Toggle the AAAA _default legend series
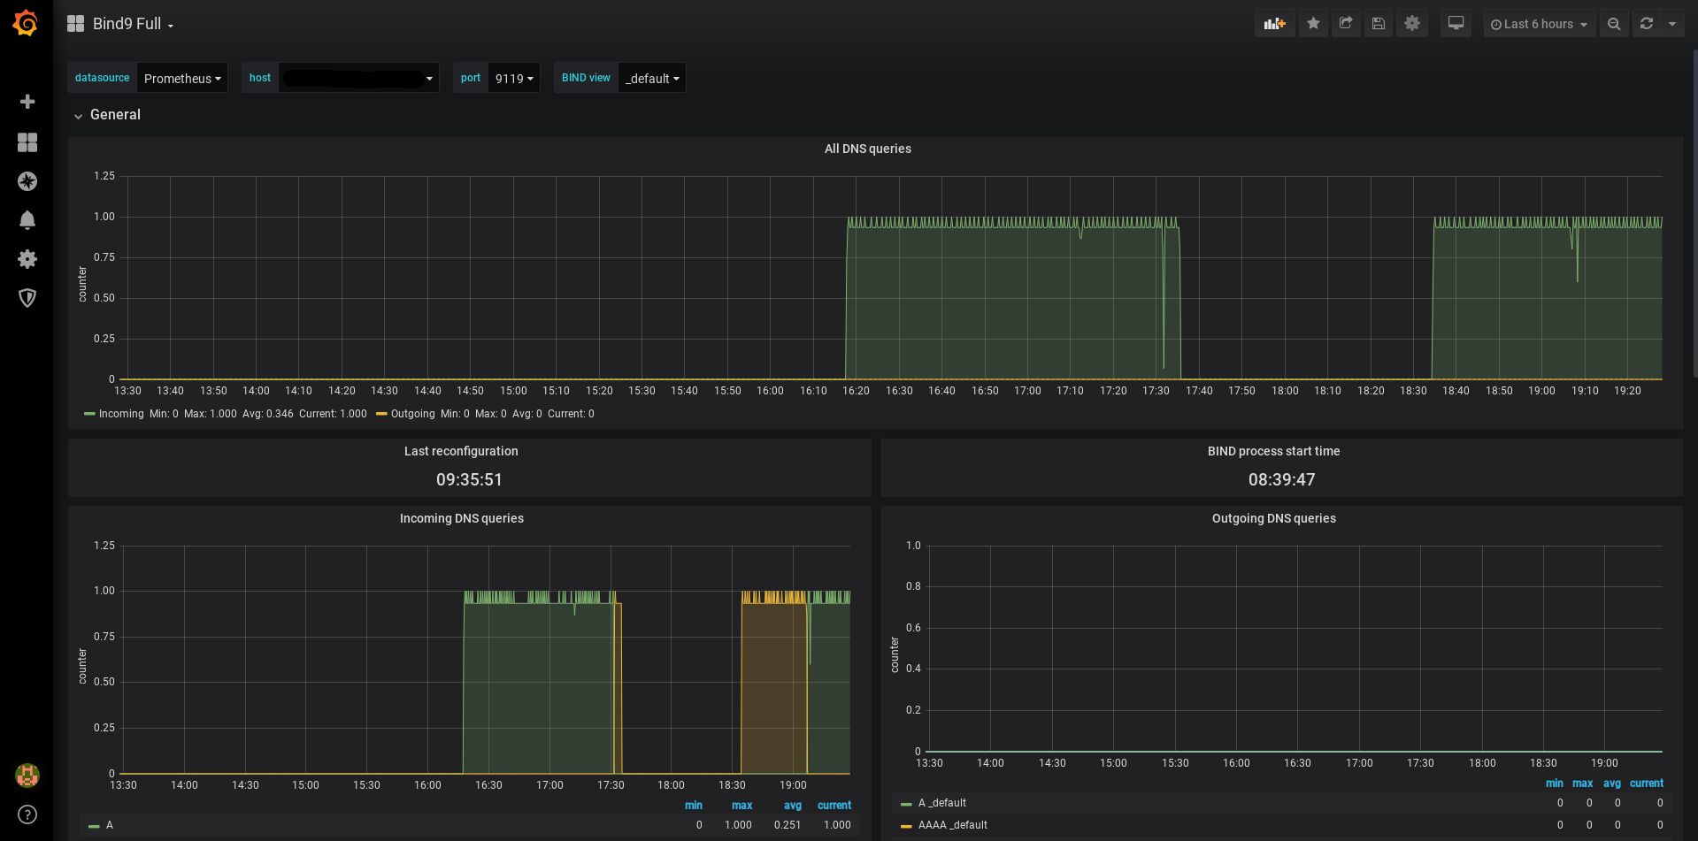The image size is (1698, 841). [x=952, y=825]
